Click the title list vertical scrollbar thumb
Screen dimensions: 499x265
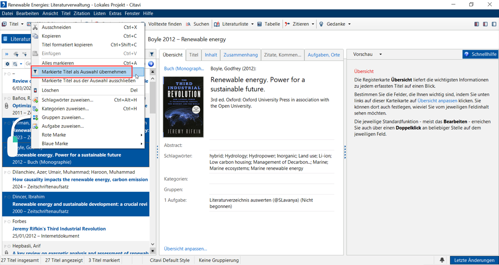click(x=153, y=97)
